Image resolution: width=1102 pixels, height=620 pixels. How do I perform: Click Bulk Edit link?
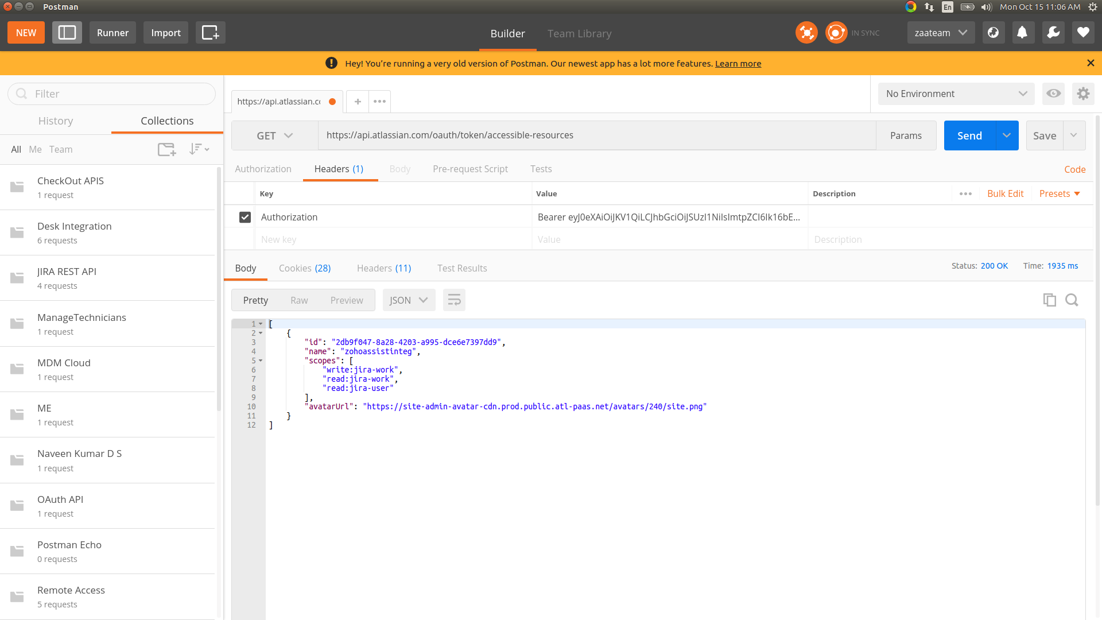click(x=1005, y=194)
